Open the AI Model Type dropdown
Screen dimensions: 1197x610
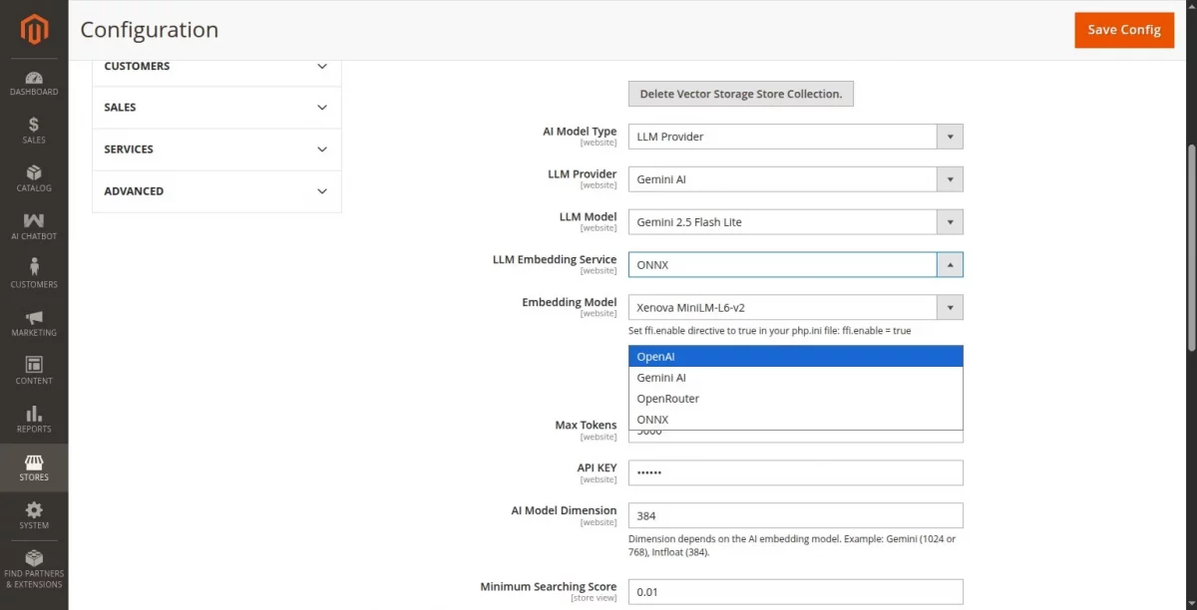pyautogui.click(x=795, y=137)
